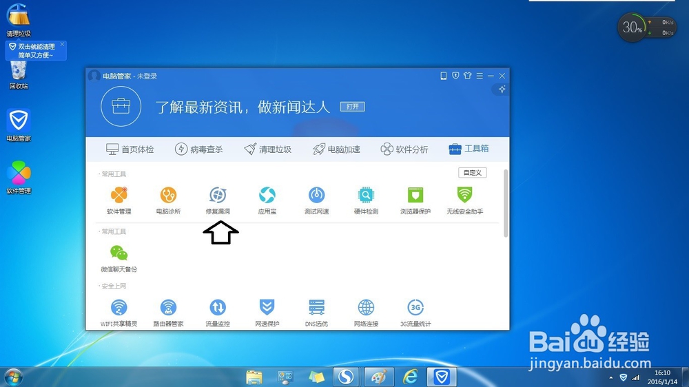Open Internet Explorer from taskbar

tap(411, 377)
